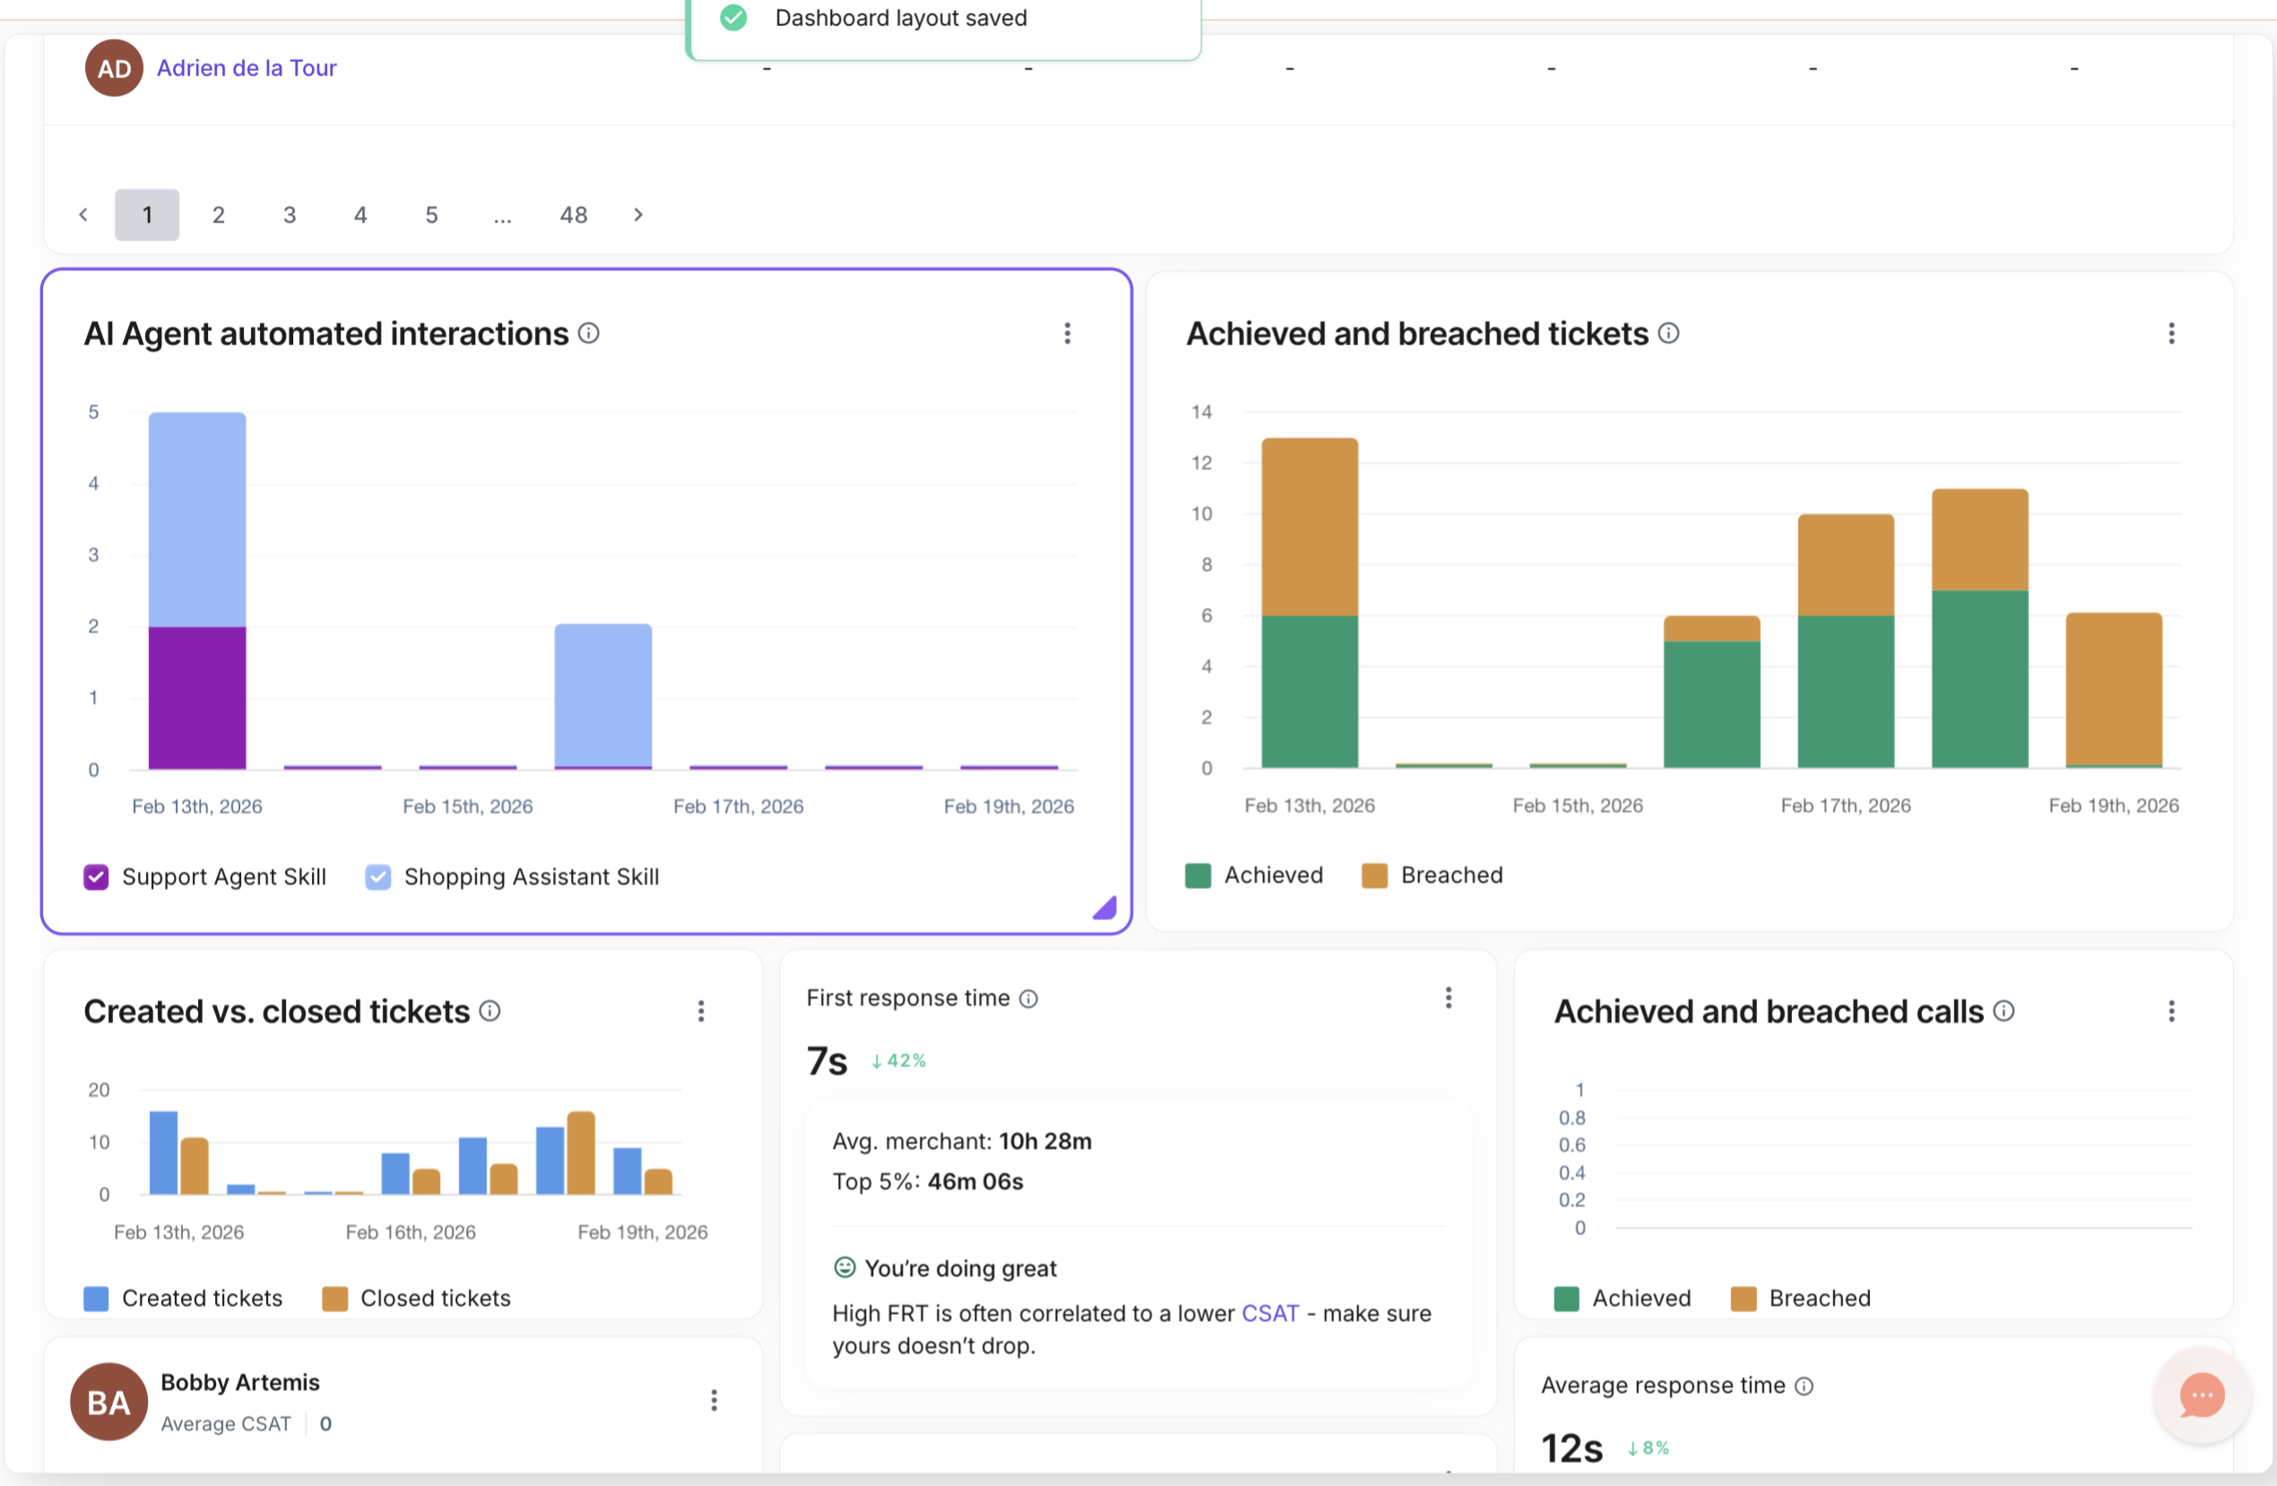Open the options menu beside Bobby Artemis
This screenshot has height=1486, width=2277.
714,1401
